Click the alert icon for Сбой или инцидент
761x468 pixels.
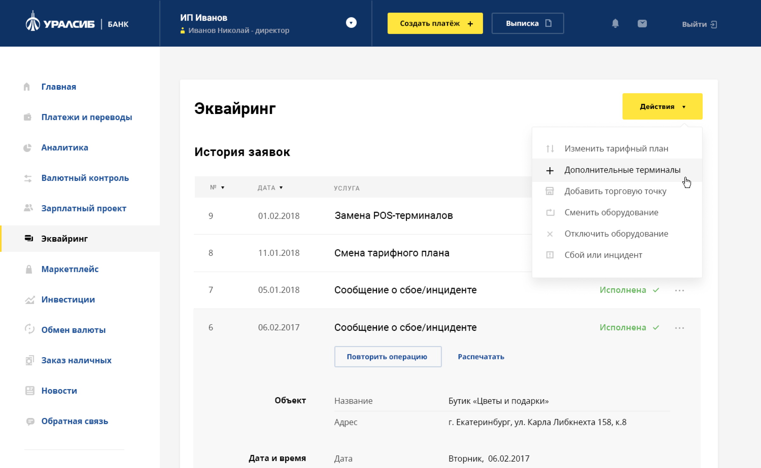pyautogui.click(x=550, y=255)
